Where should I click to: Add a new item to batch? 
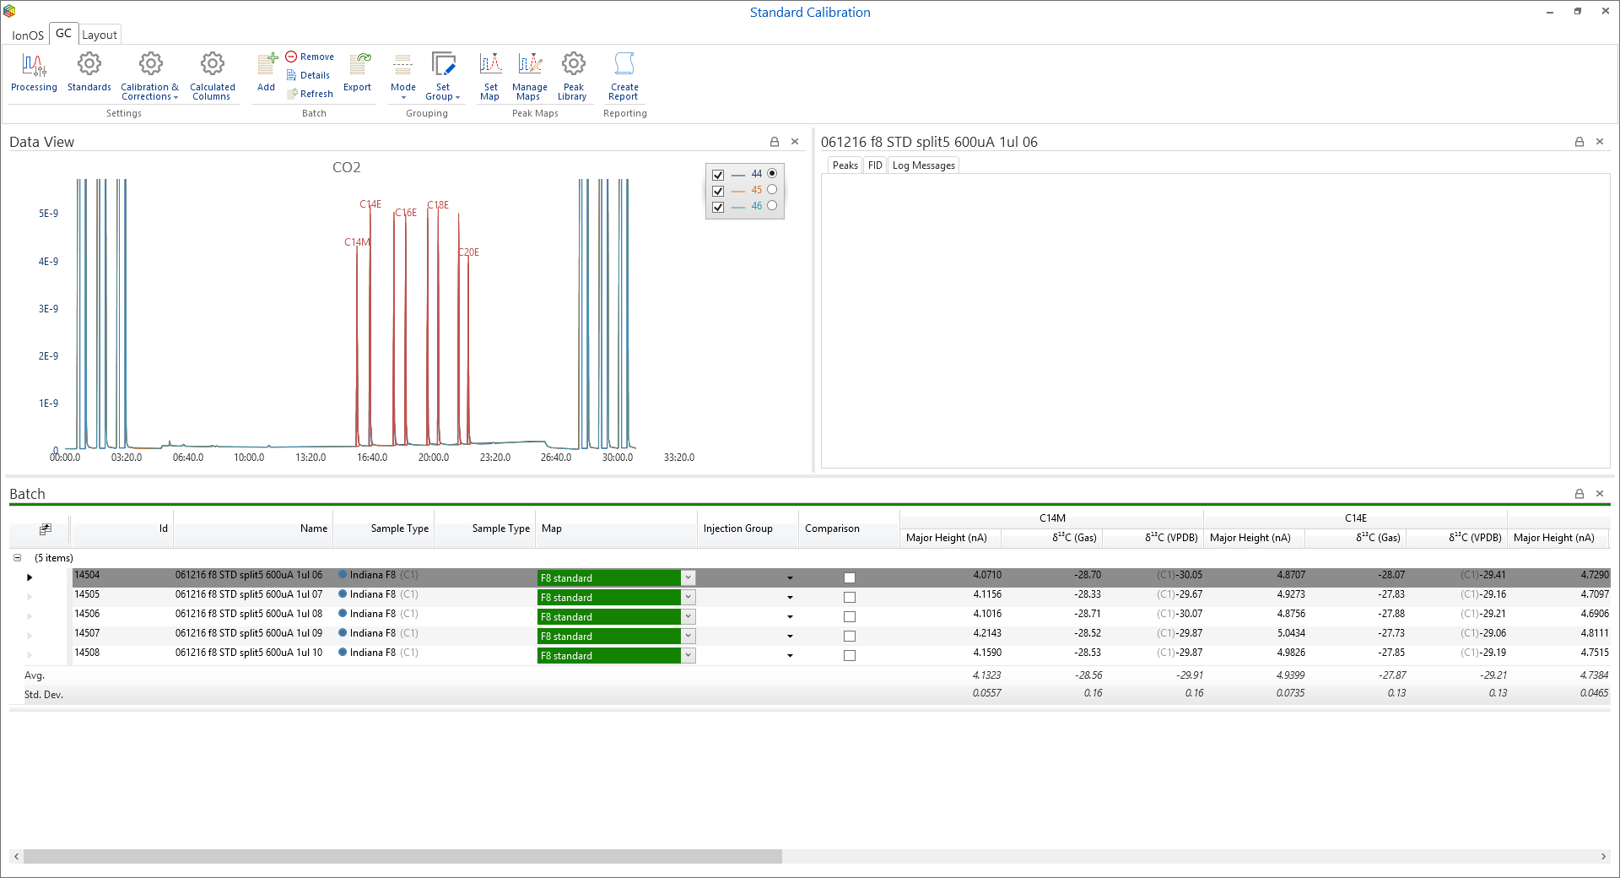[267, 73]
